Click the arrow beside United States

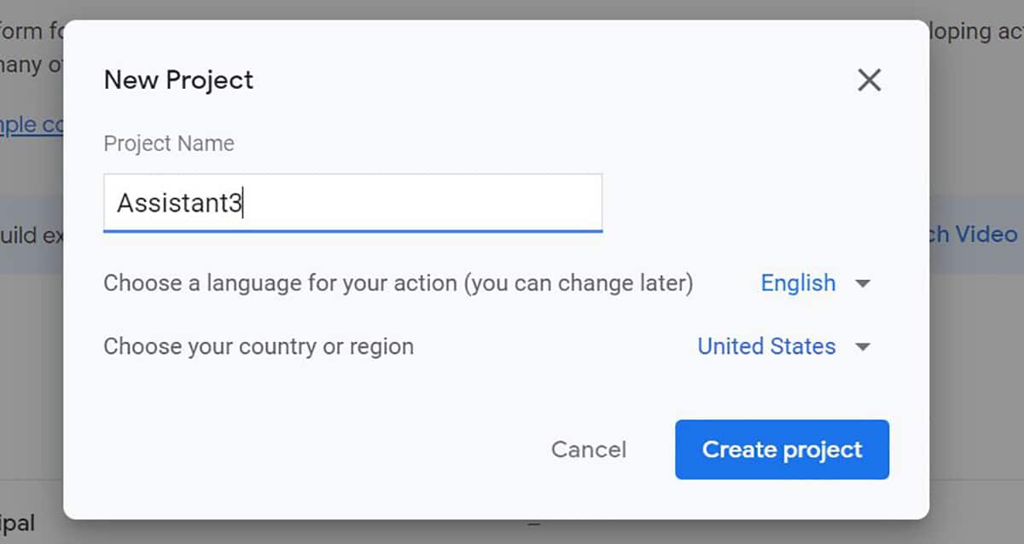pos(863,347)
